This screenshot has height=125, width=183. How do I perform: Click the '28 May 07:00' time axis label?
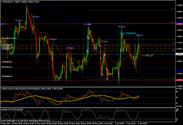coord(52,124)
